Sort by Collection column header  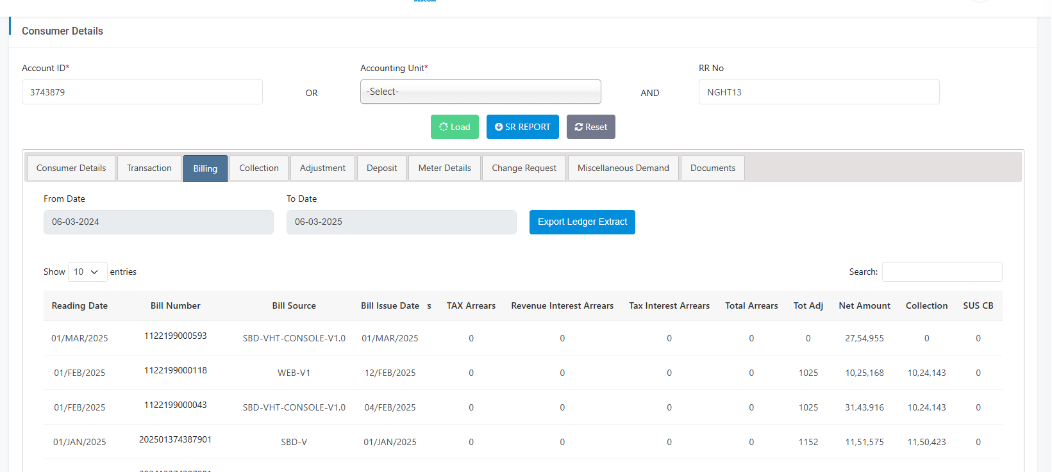(926, 305)
